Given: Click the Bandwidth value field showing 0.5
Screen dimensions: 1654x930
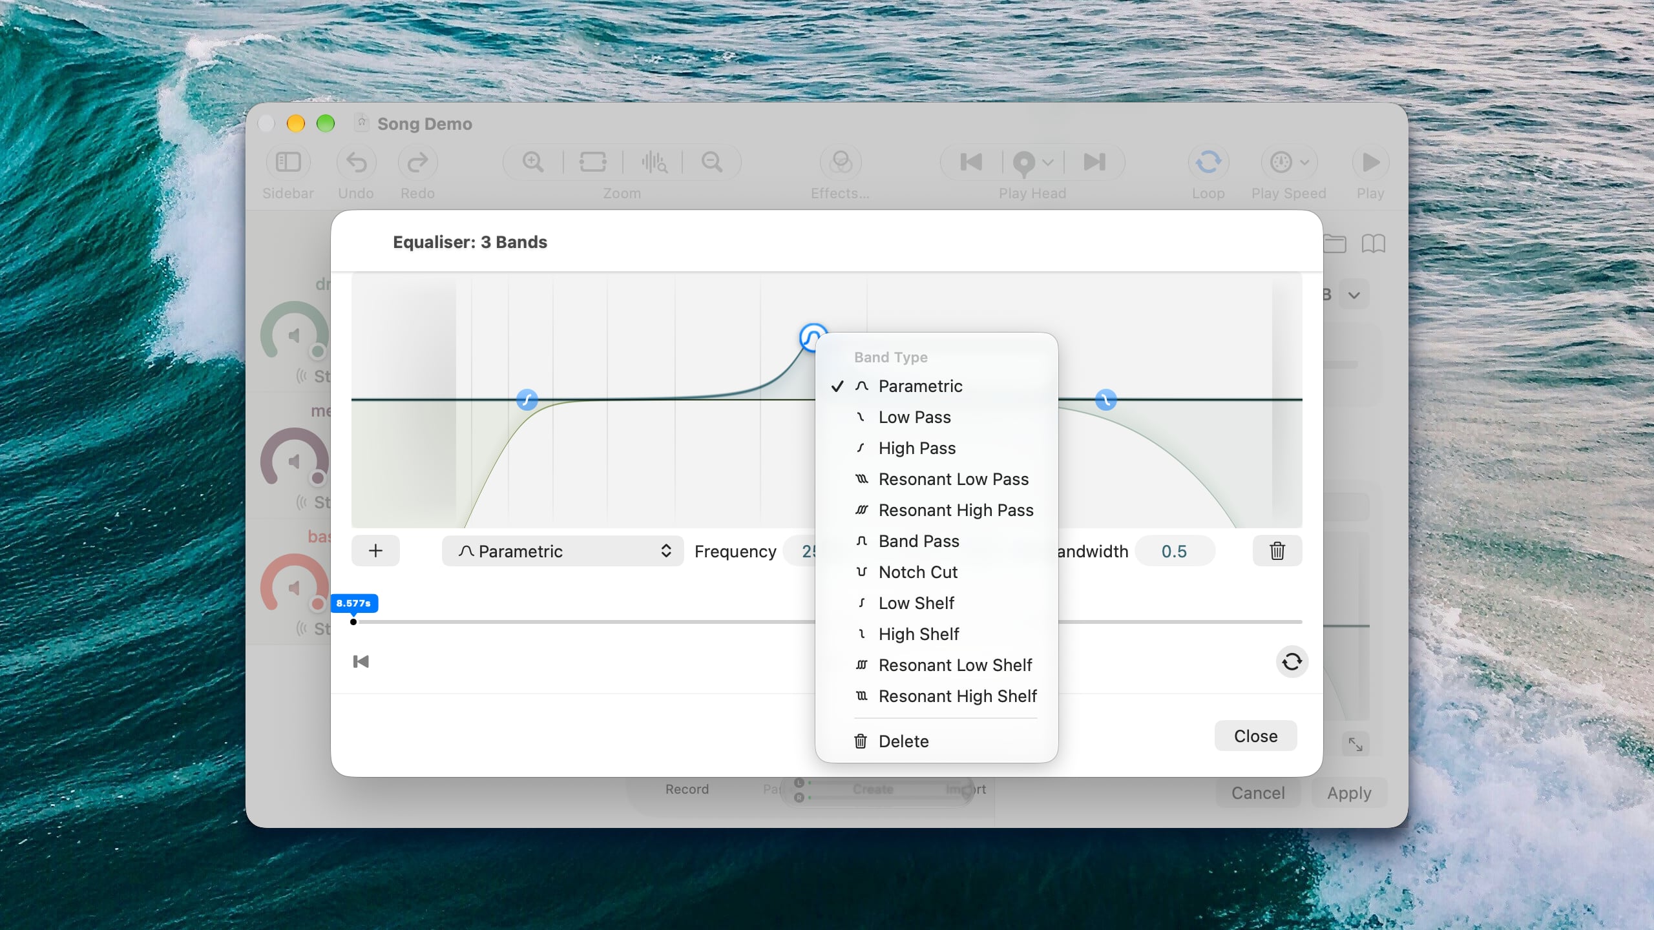Looking at the screenshot, I should click(1175, 551).
